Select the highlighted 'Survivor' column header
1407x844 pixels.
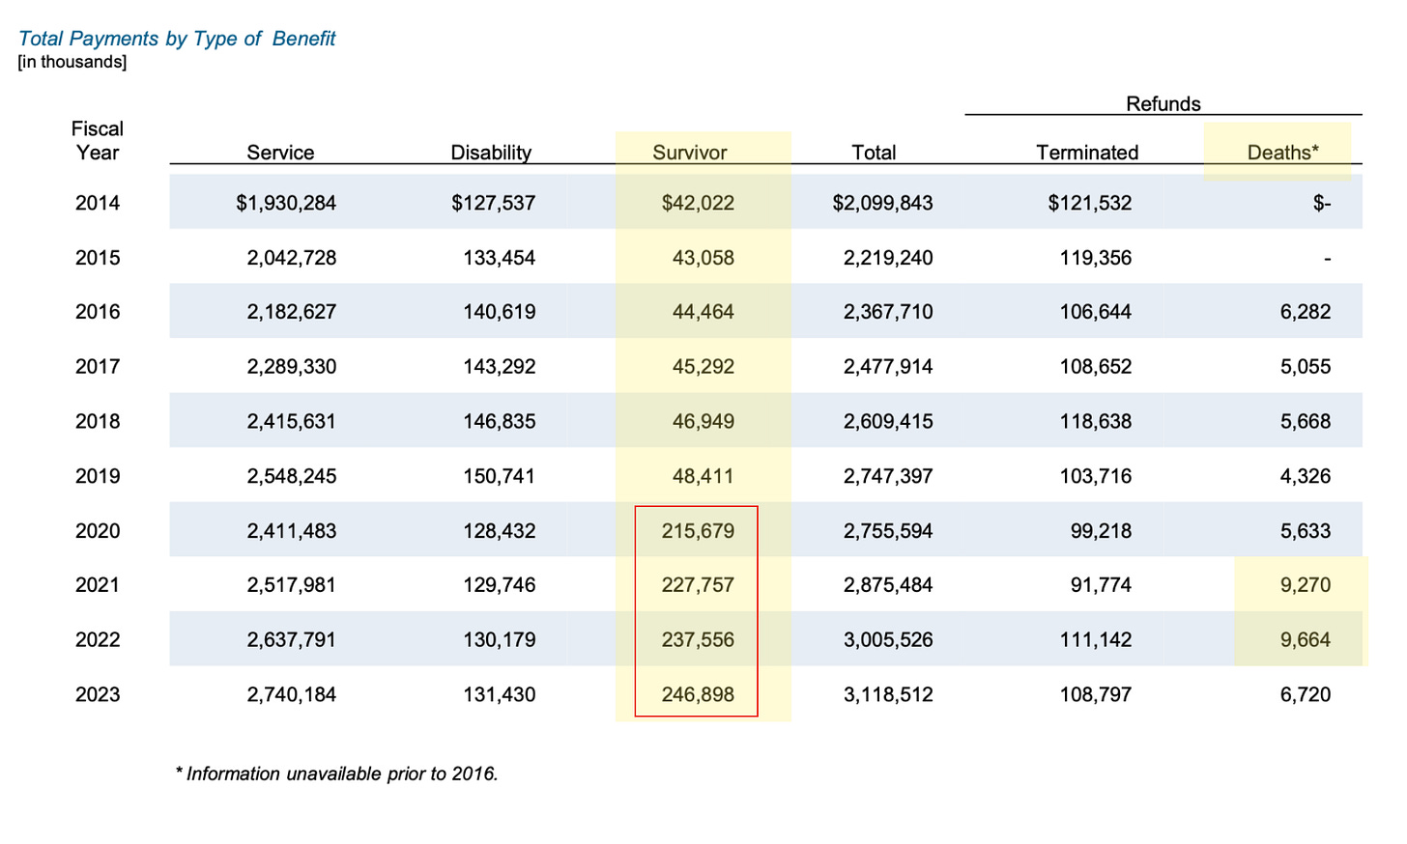pyautogui.click(x=690, y=153)
